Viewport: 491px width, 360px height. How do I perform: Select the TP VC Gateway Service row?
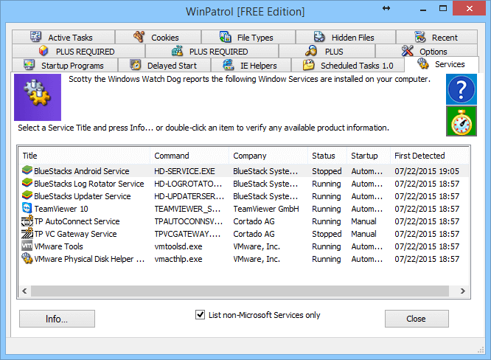pyautogui.click(x=75, y=234)
